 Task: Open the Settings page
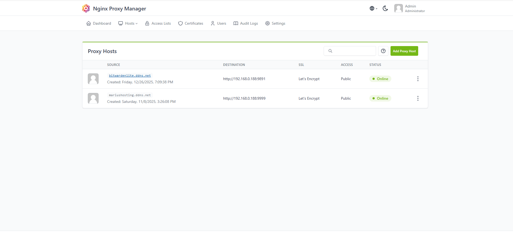(275, 23)
